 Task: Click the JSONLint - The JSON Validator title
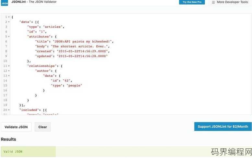(34, 2)
